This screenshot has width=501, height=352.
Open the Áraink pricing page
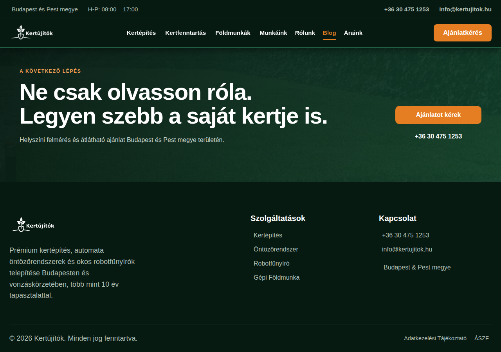[x=353, y=33]
